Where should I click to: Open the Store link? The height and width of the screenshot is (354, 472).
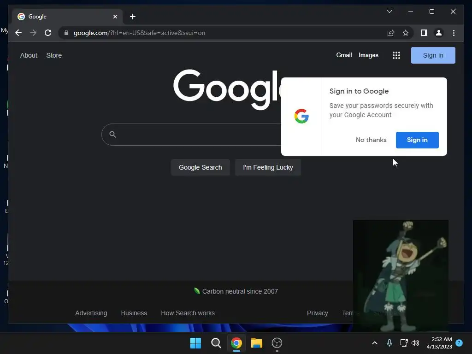[x=54, y=55]
